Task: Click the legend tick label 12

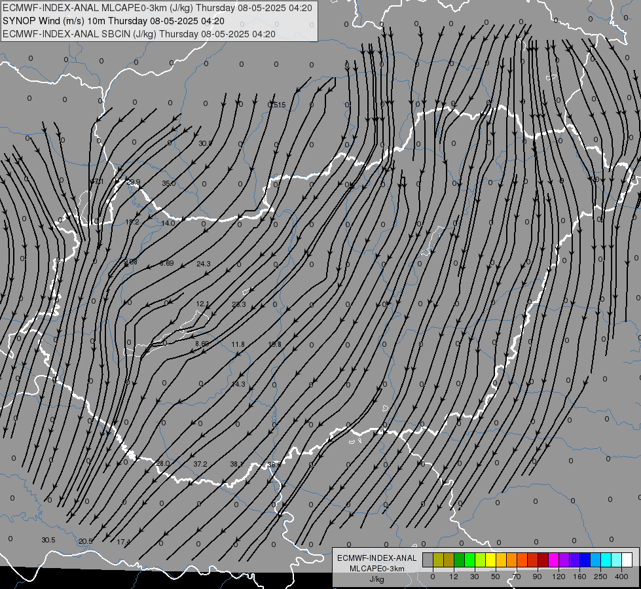Action: pos(454,577)
